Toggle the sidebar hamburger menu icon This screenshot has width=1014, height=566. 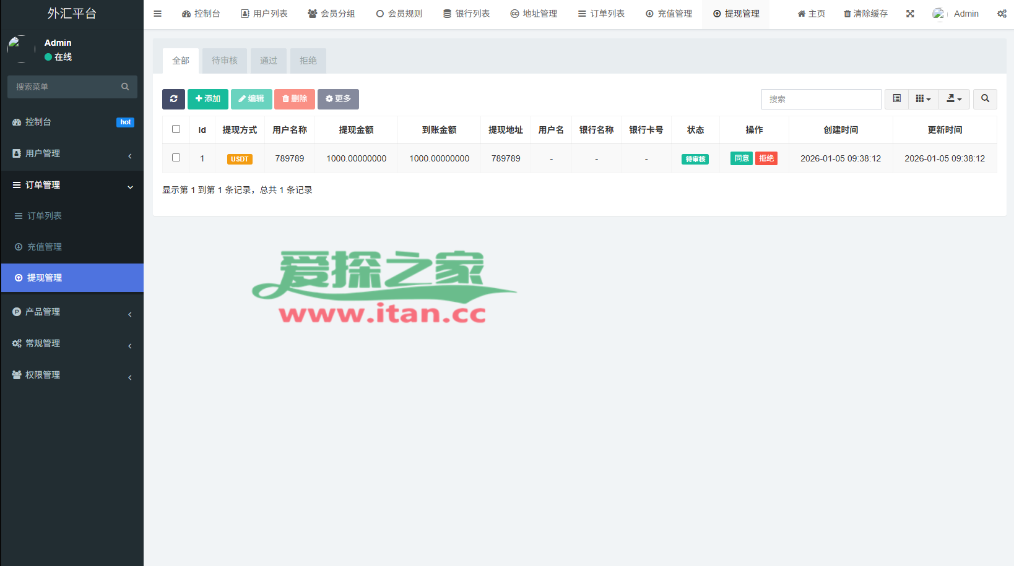tap(158, 14)
